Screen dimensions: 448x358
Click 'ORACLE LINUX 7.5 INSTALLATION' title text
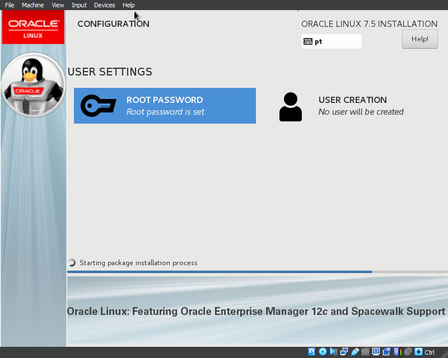pyautogui.click(x=369, y=24)
